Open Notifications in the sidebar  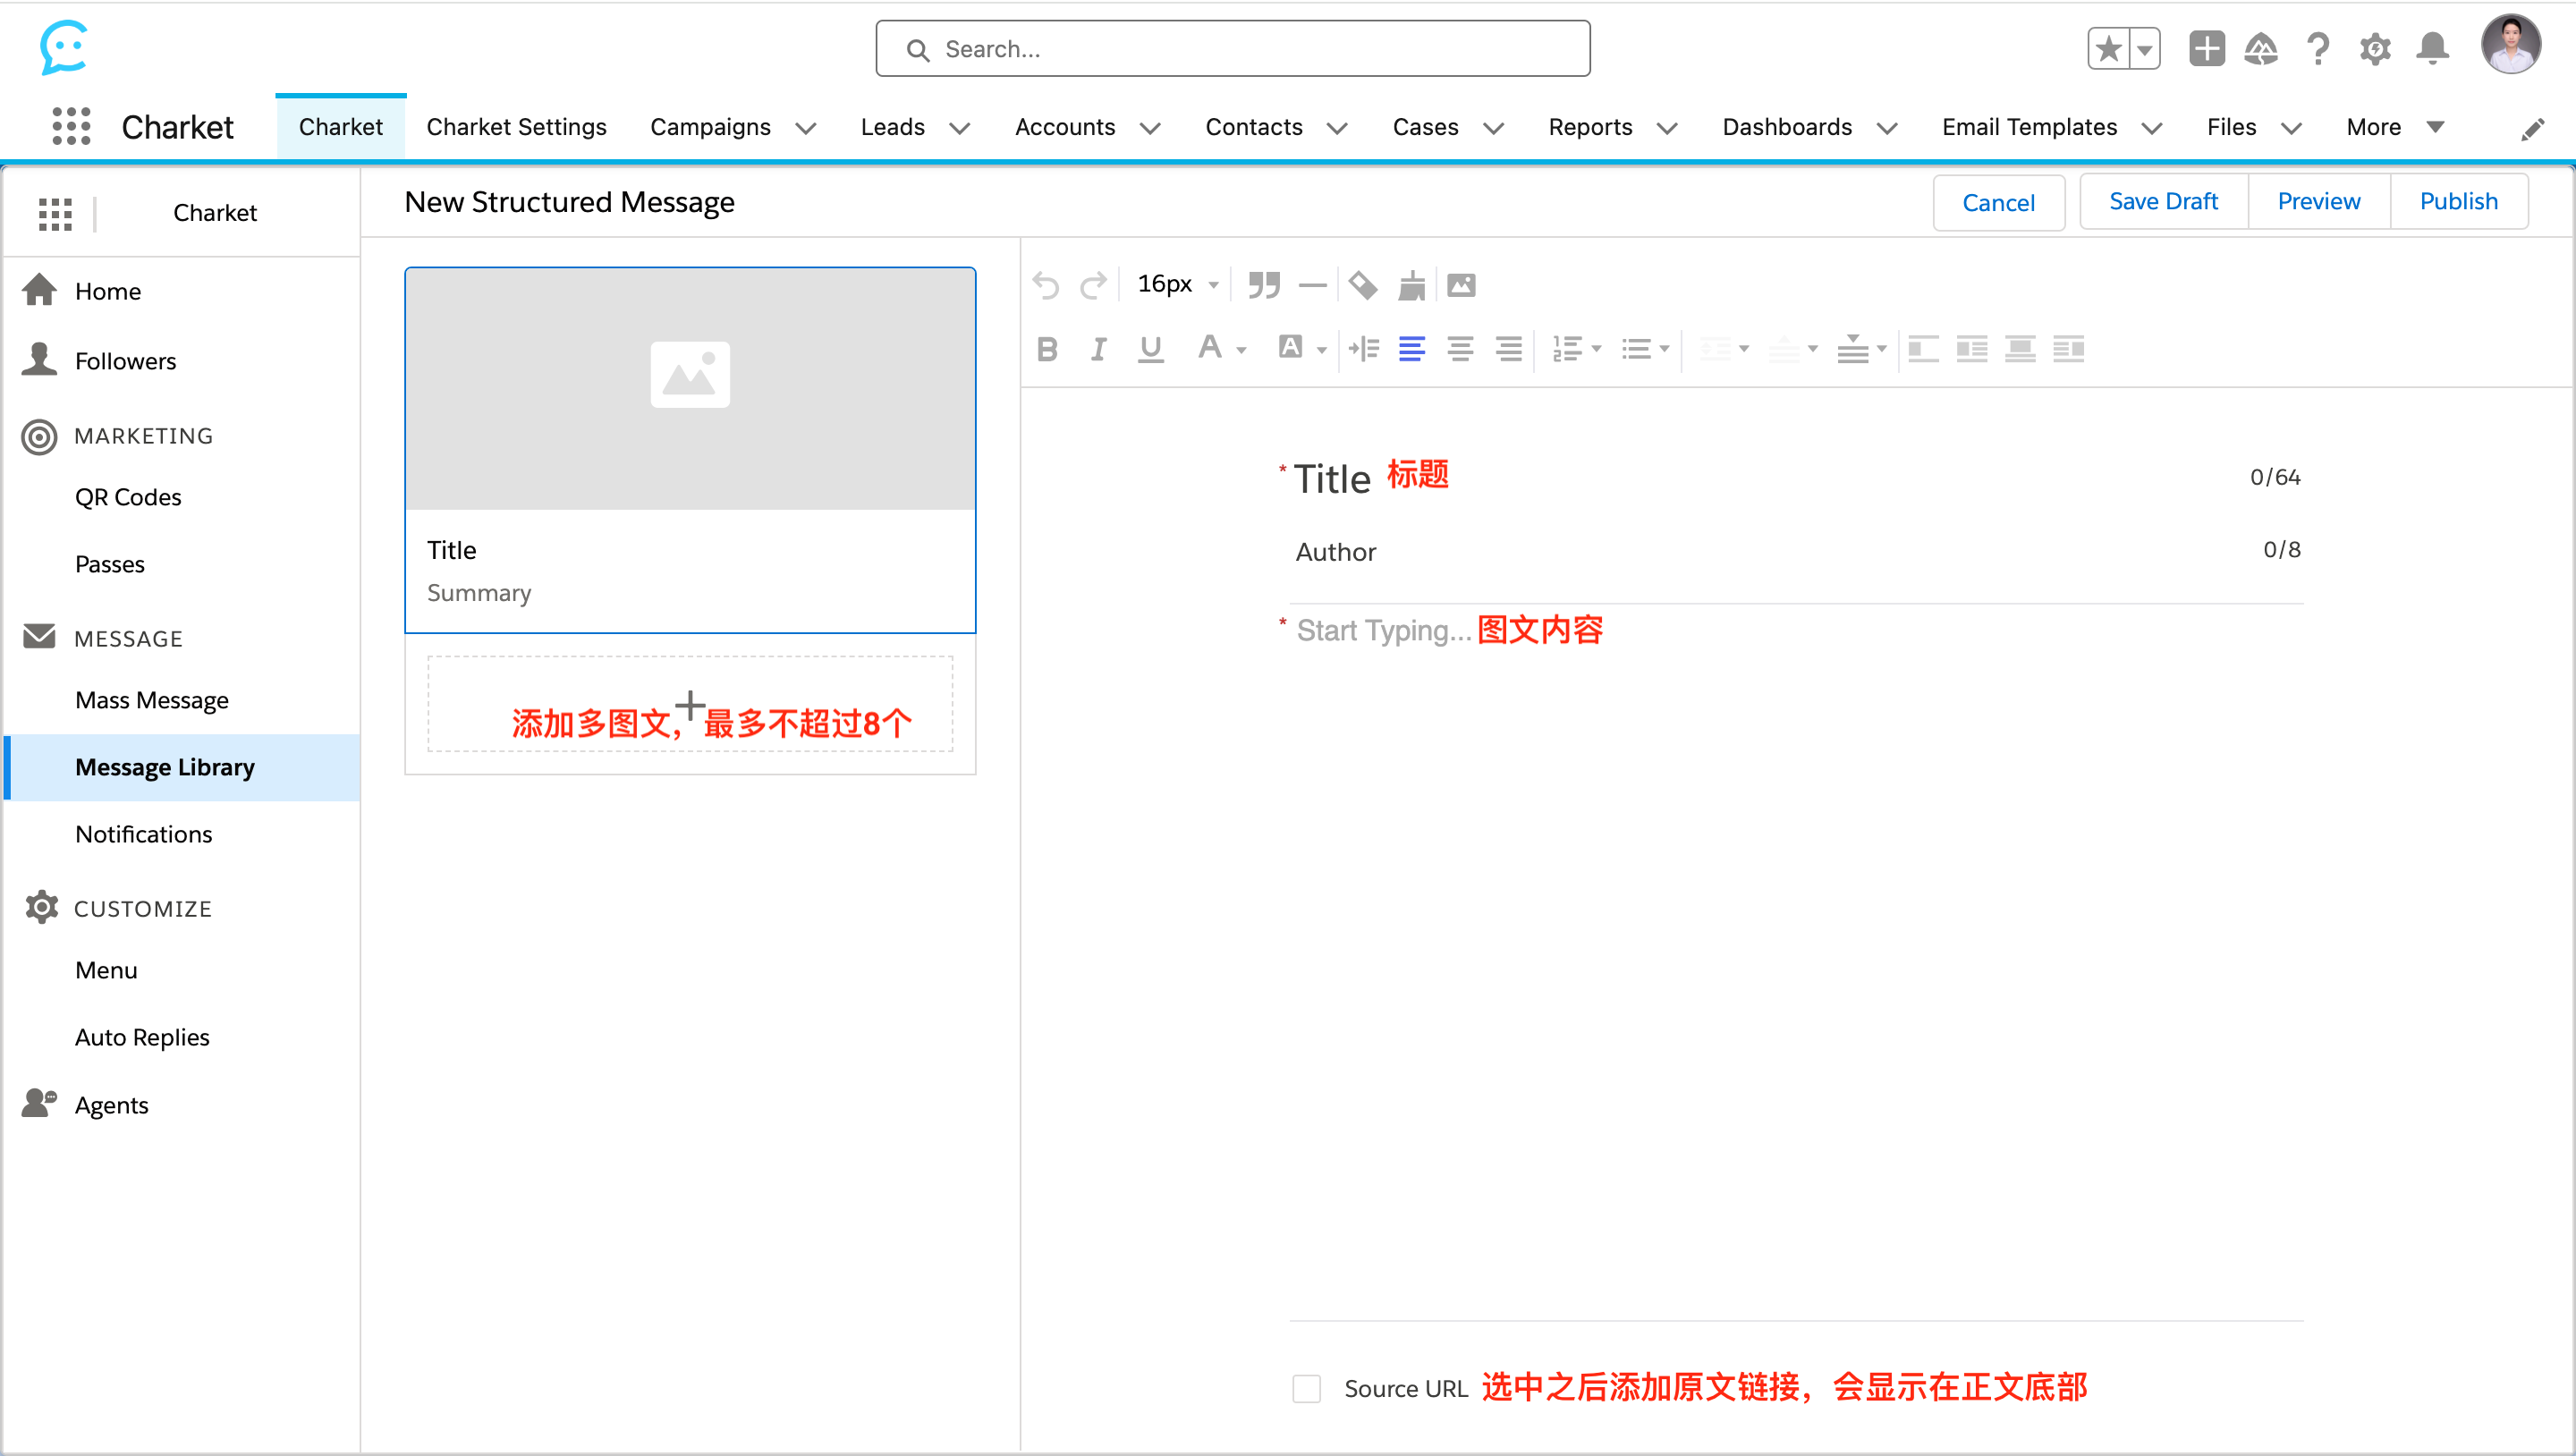point(143,834)
